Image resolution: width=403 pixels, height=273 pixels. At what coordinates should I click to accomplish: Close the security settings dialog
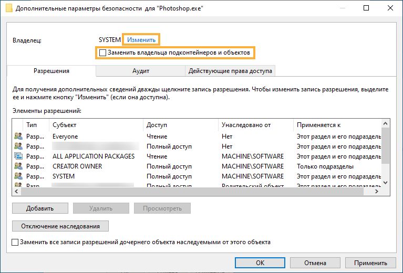[x=390, y=8]
